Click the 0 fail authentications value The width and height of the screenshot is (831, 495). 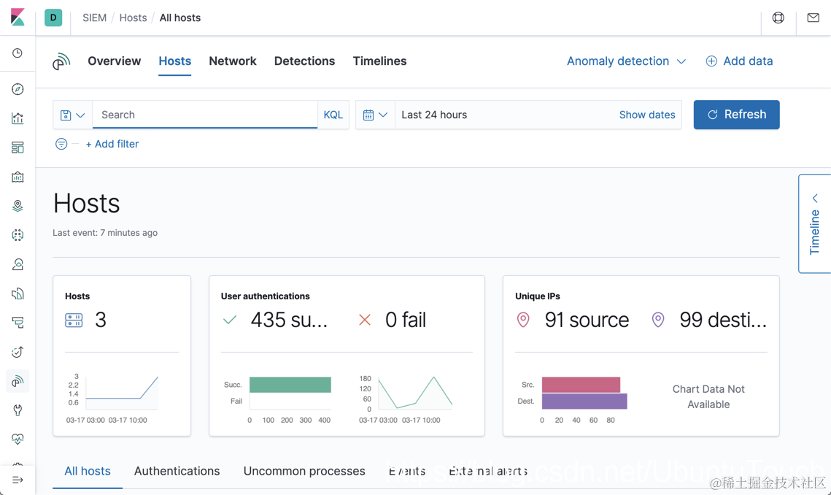pyautogui.click(x=406, y=320)
